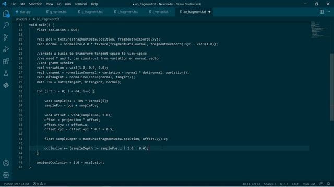Click 'vec4 offset = vec4(samplePos, 1.0);'
The height and width of the screenshot is (187, 334).
click(78, 115)
